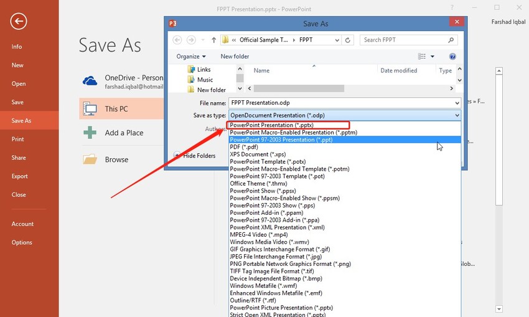Click the OneDrive cloud icon
The width and height of the screenshot is (529, 317).
coord(90,81)
